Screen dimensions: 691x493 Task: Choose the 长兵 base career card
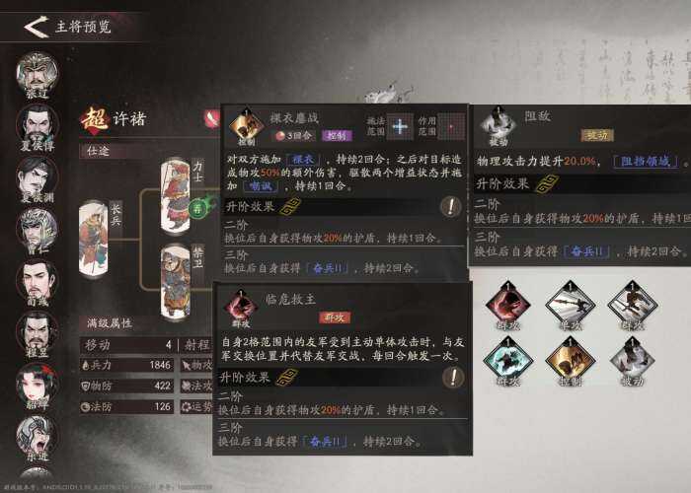(94, 239)
